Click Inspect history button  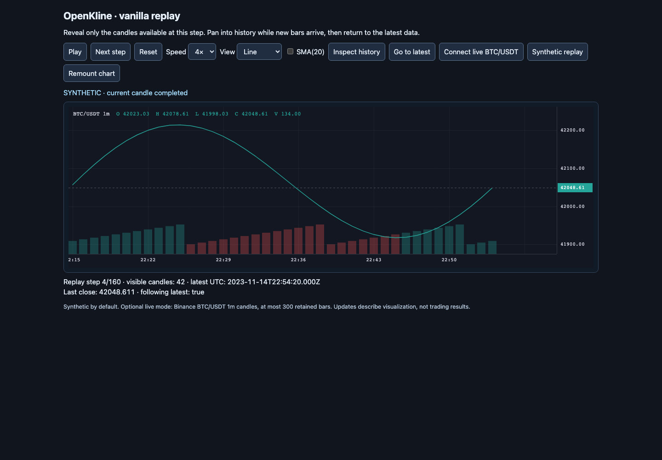(357, 52)
